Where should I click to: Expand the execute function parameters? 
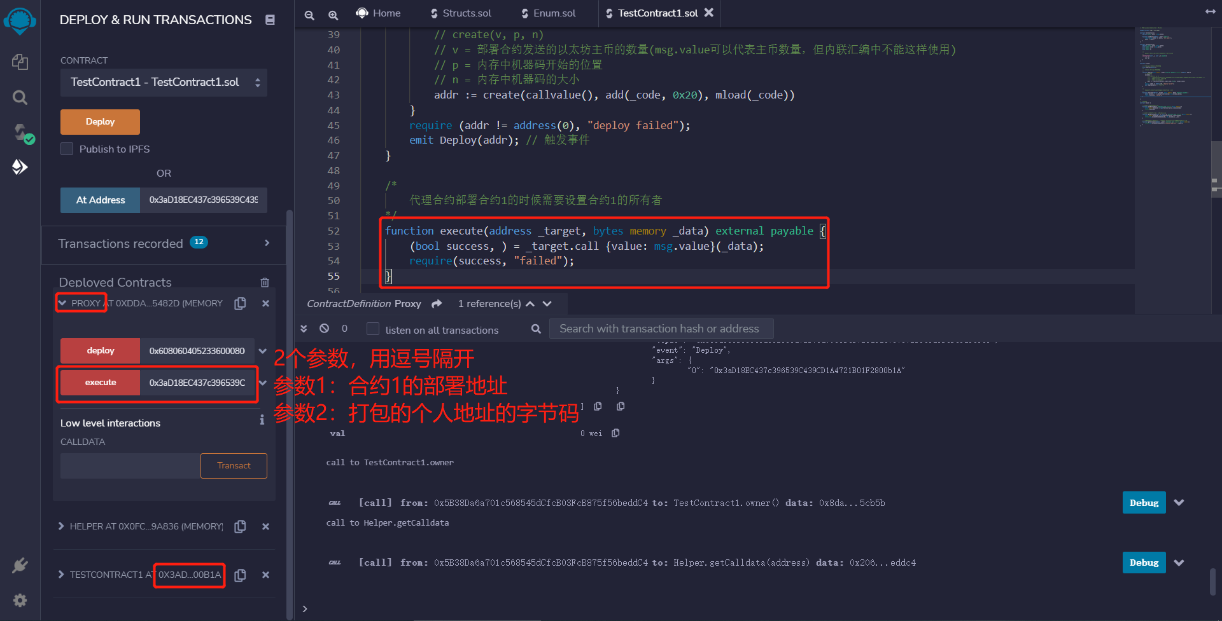click(x=262, y=383)
